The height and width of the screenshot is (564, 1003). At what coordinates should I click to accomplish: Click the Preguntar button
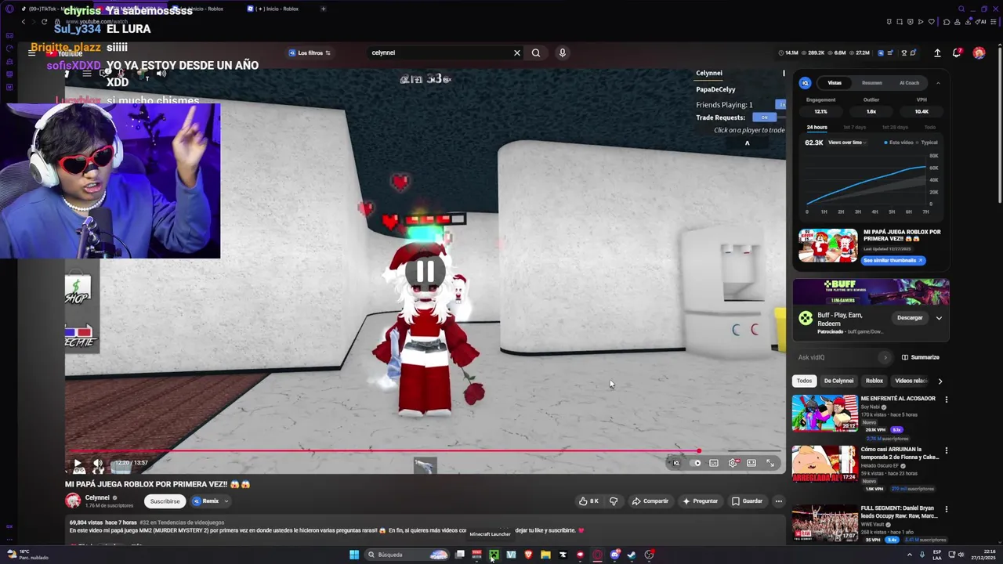pyautogui.click(x=700, y=501)
